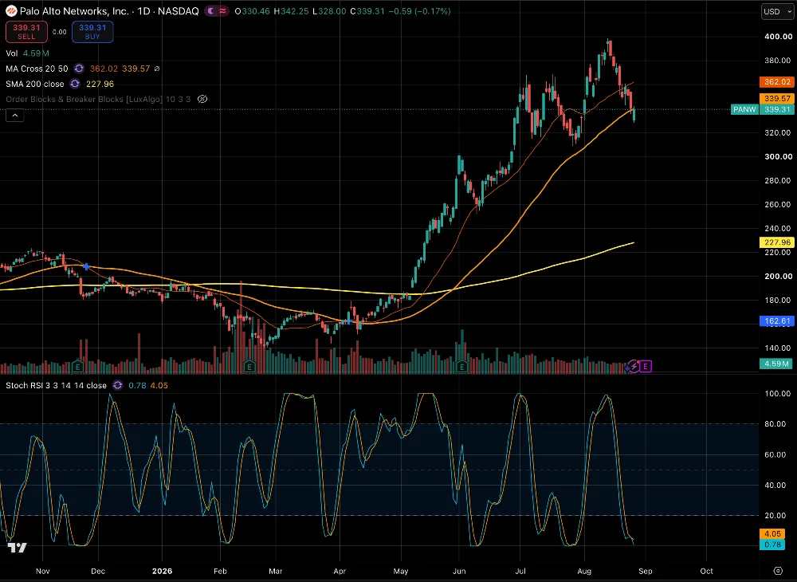Click the orange 362.02 price tag
The height and width of the screenshot is (582, 797).
point(776,82)
